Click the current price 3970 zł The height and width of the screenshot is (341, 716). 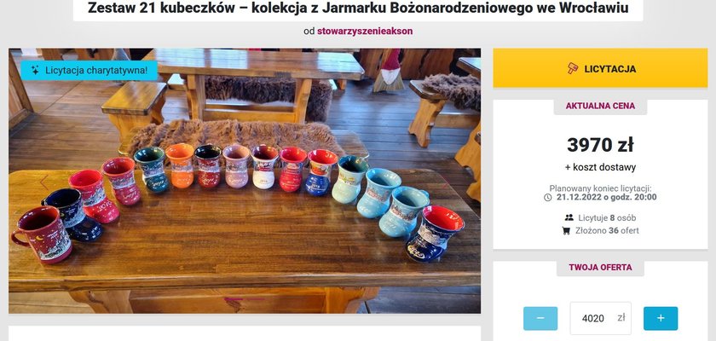point(600,145)
